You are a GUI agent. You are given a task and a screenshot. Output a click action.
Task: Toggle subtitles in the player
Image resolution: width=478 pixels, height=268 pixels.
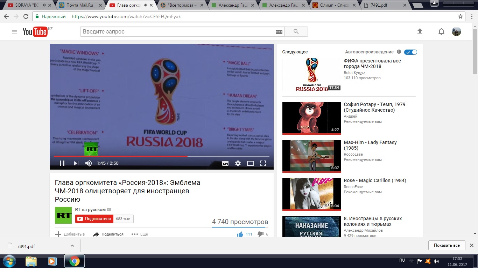coord(225,163)
